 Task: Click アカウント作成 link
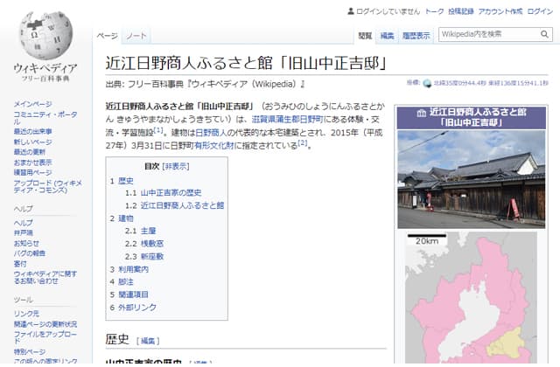(500, 11)
